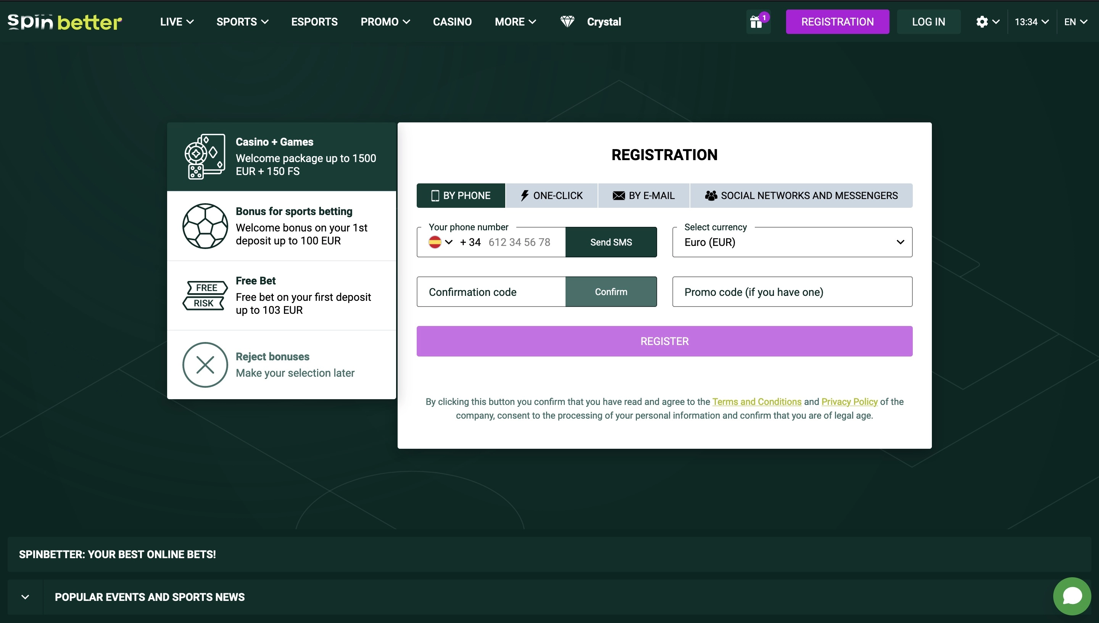Open the Spinbetter logo home link
Screen dimensions: 1099x623
[x=65, y=22]
